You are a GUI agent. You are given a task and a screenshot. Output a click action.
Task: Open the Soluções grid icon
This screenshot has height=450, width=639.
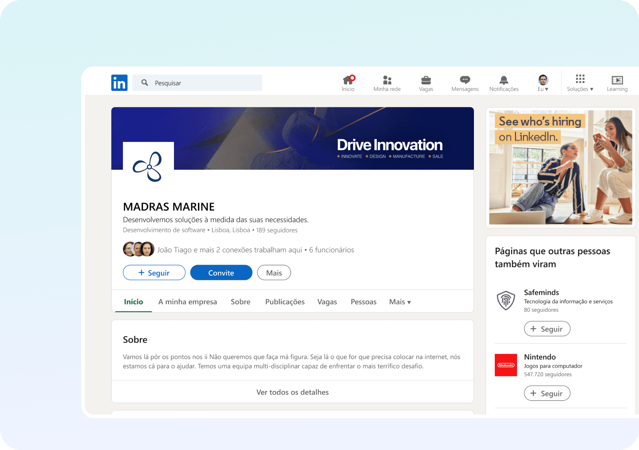(x=580, y=79)
